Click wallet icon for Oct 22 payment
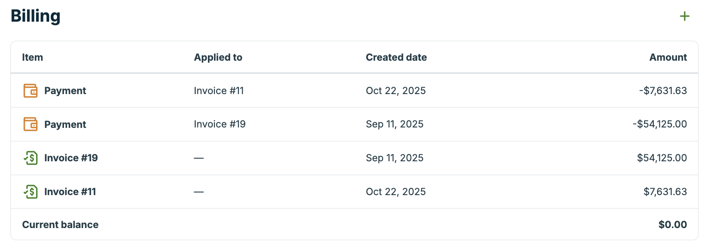Screen dimensions: 709x248 30,91
